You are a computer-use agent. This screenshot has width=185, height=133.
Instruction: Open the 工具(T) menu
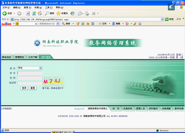(49, 8)
